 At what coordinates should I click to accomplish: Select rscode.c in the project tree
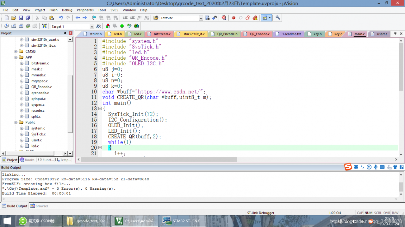pyautogui.click(x=38, y=111)
